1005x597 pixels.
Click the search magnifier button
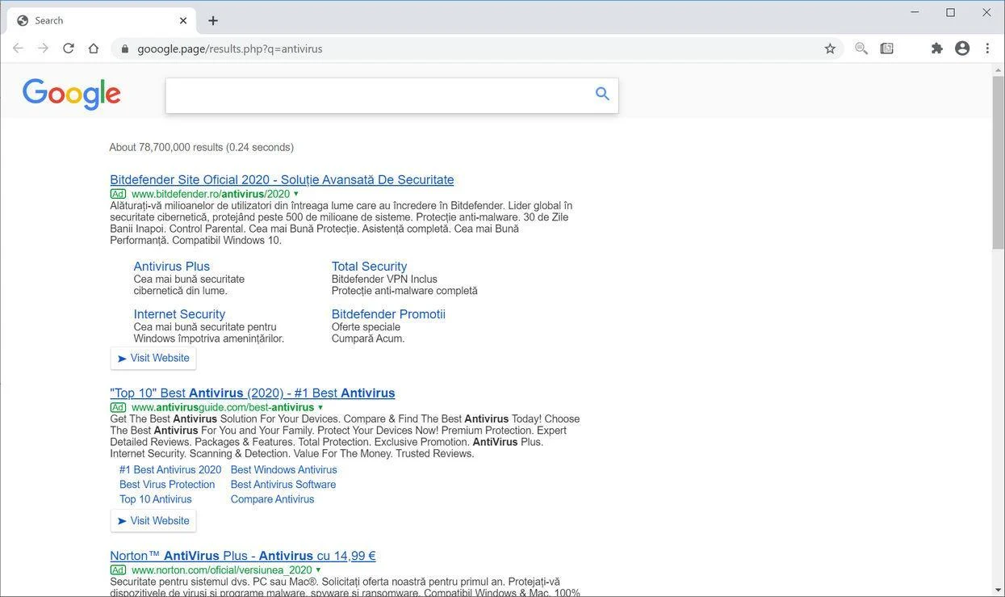pyautogui.click(x=602, y=94)
